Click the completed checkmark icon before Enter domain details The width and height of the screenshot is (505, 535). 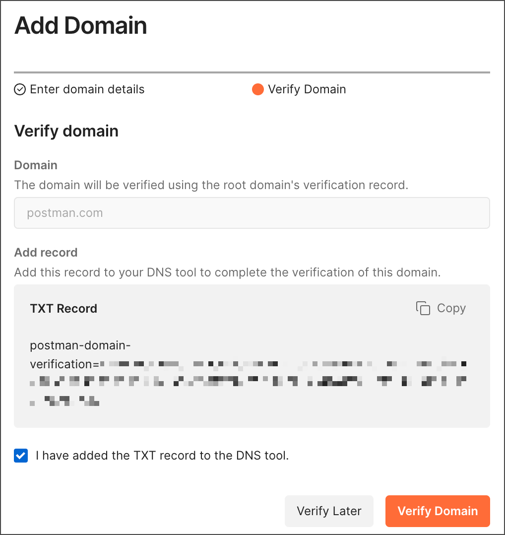20,89
